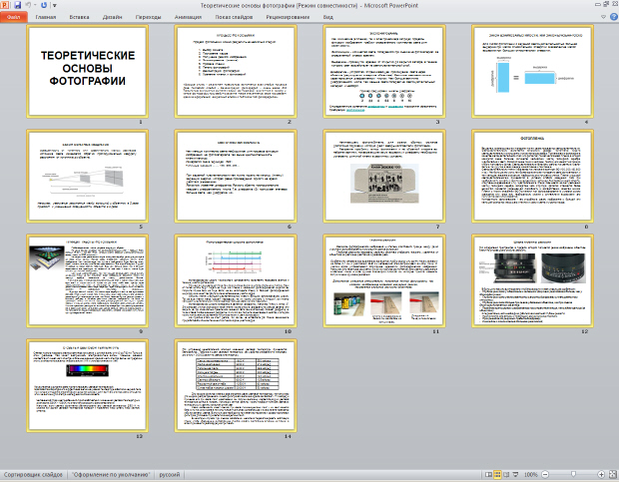Image resolution: width=619 pixels, height=482 pixels.
Task: Click the zoom out minus button
Action: (545, 475)
